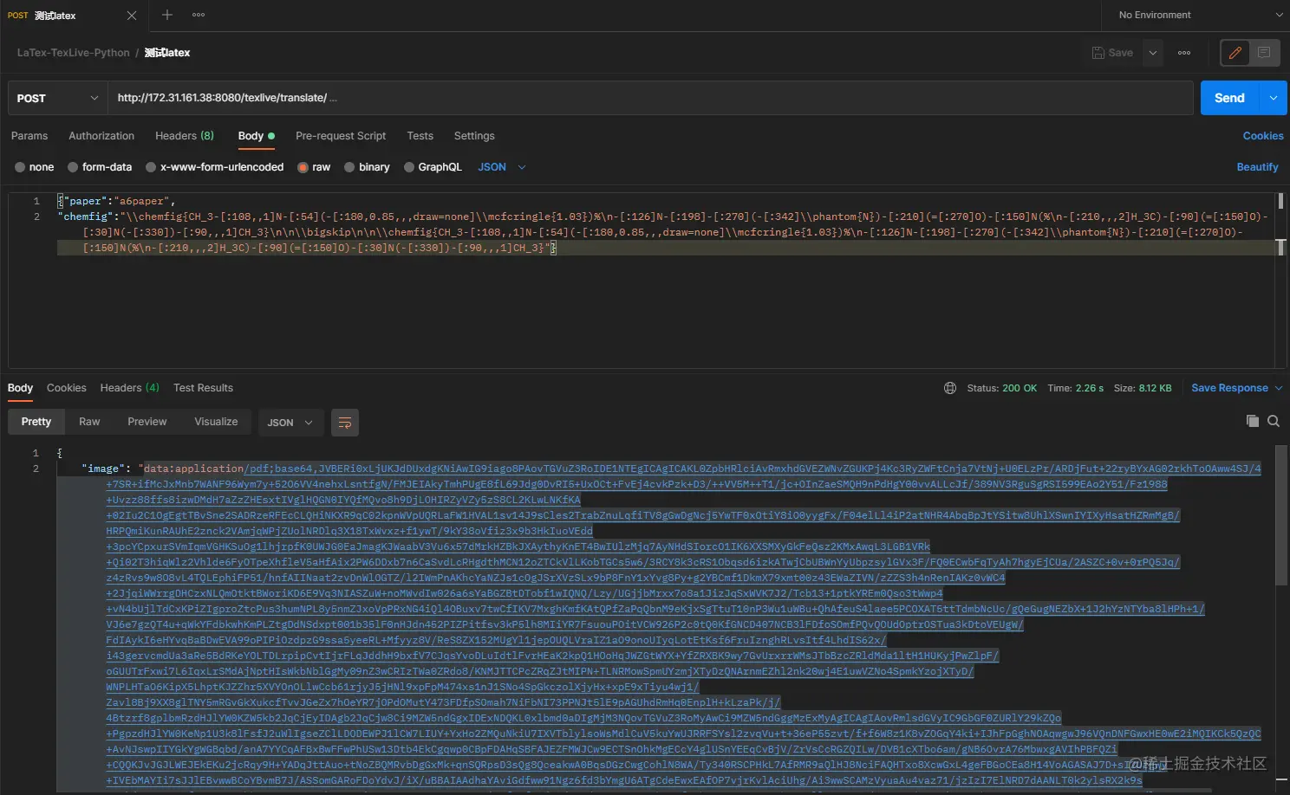Expand the Send button arrow options
The width and height of the screenshot is (1290, 795).
1274,98
